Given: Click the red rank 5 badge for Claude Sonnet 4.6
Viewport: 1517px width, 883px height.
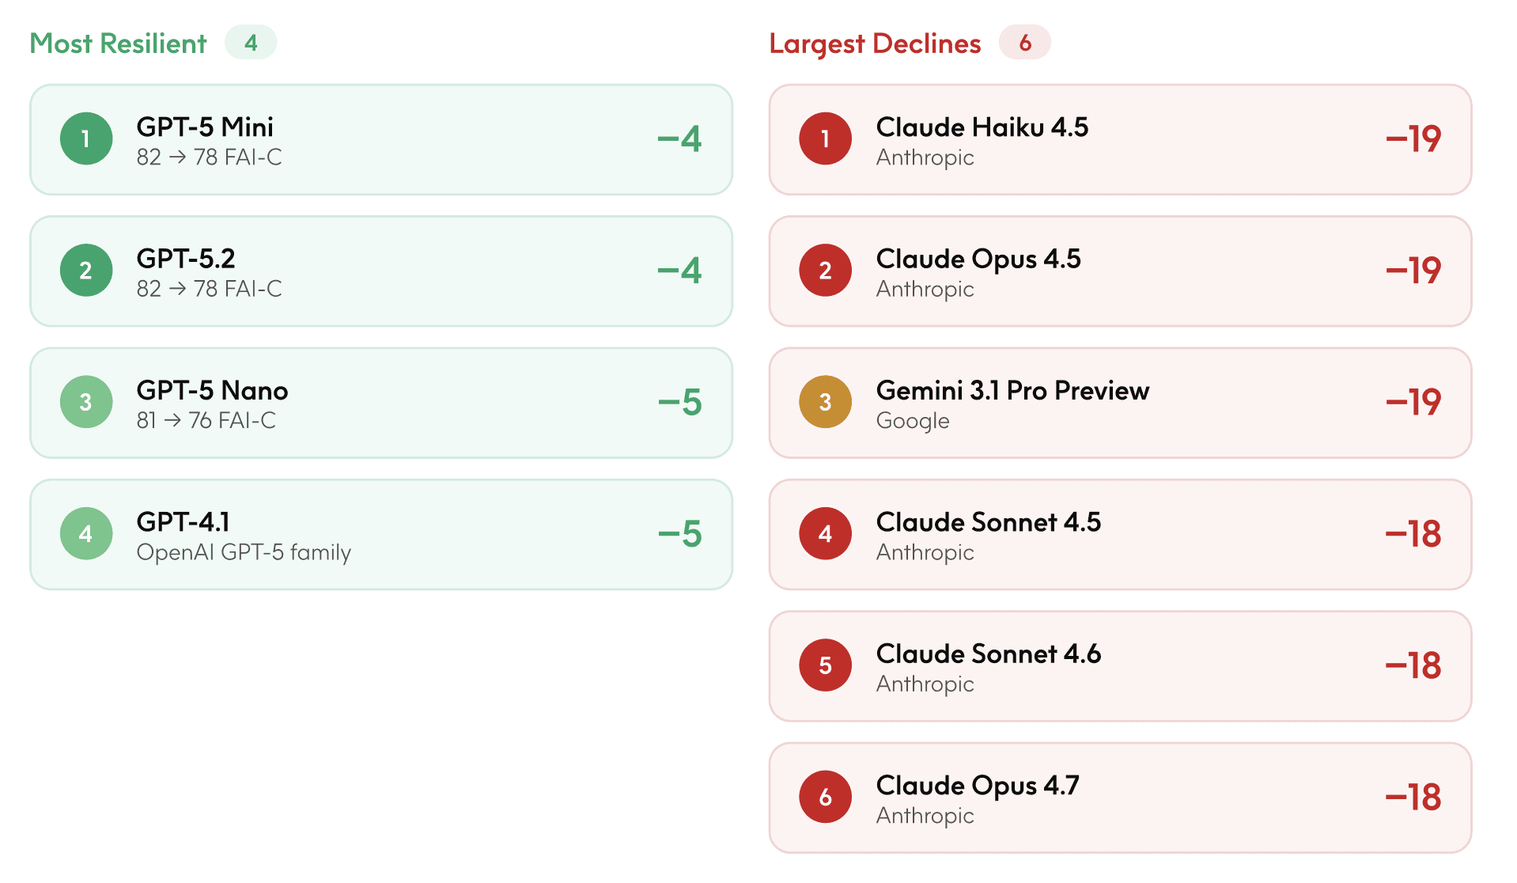Looking at the screenshot, I should point(826,665).
